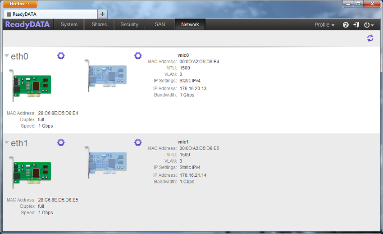383x234 pixels.
Task: Click eth0 Duplex value full
Action: 41,119
